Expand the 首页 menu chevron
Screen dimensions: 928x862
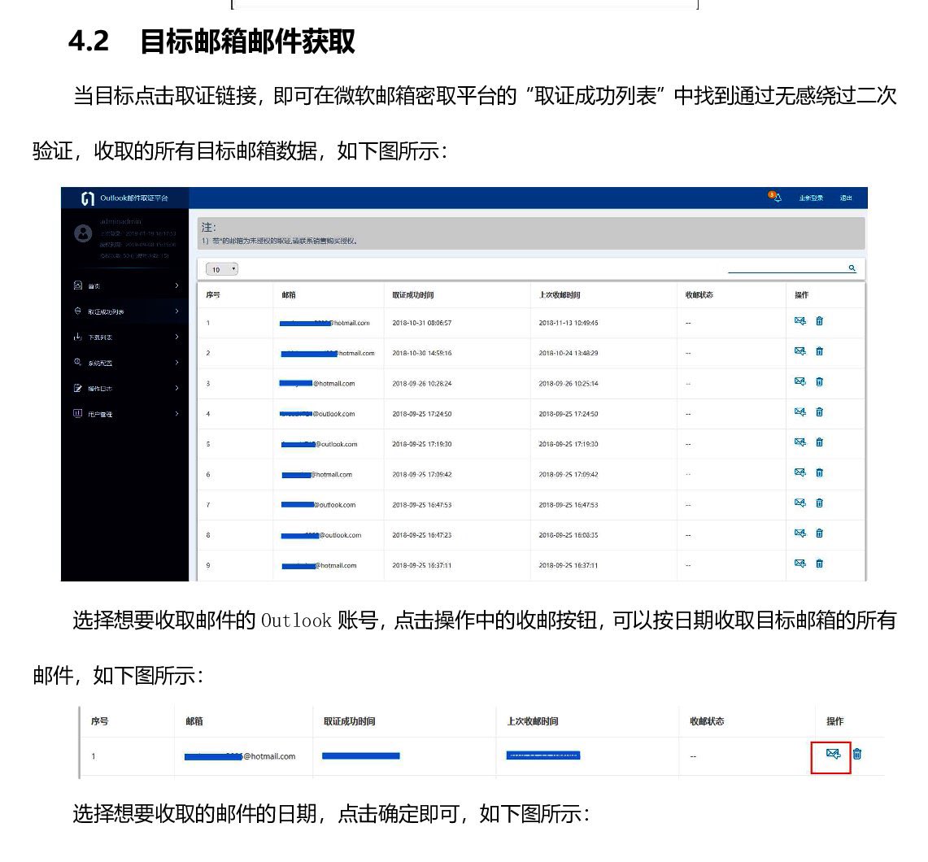pyautogui.click(x=176, y=285)
